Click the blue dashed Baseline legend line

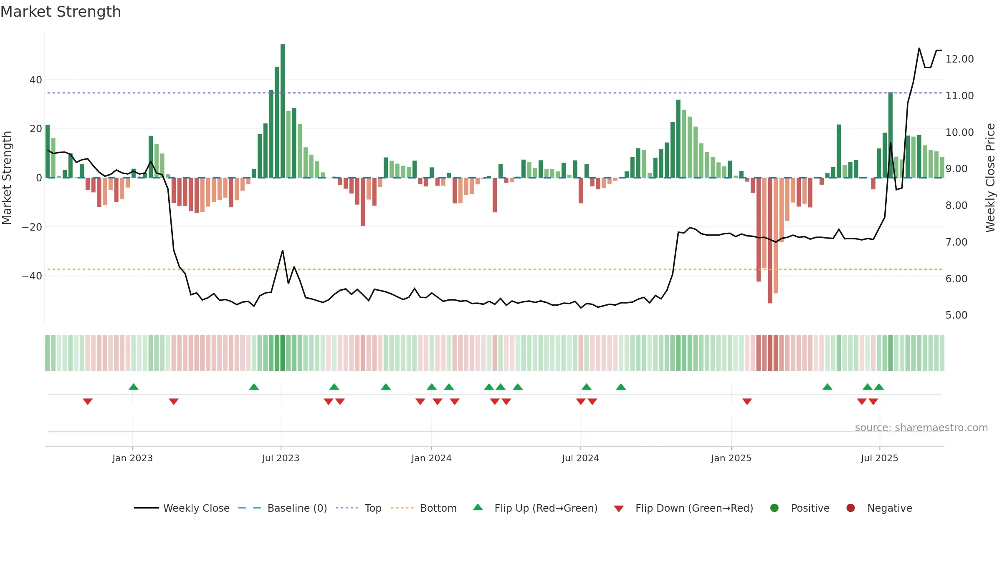pyautogui.click(x=250, y=508)
